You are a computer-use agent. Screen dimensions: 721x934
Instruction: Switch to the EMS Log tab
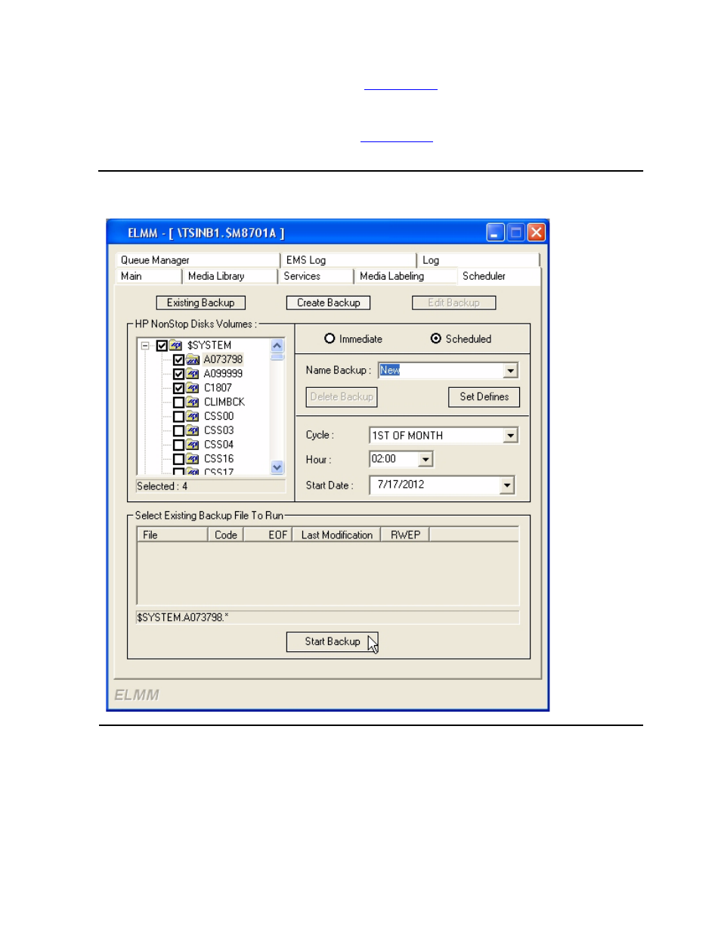click(x=348, y=260)
